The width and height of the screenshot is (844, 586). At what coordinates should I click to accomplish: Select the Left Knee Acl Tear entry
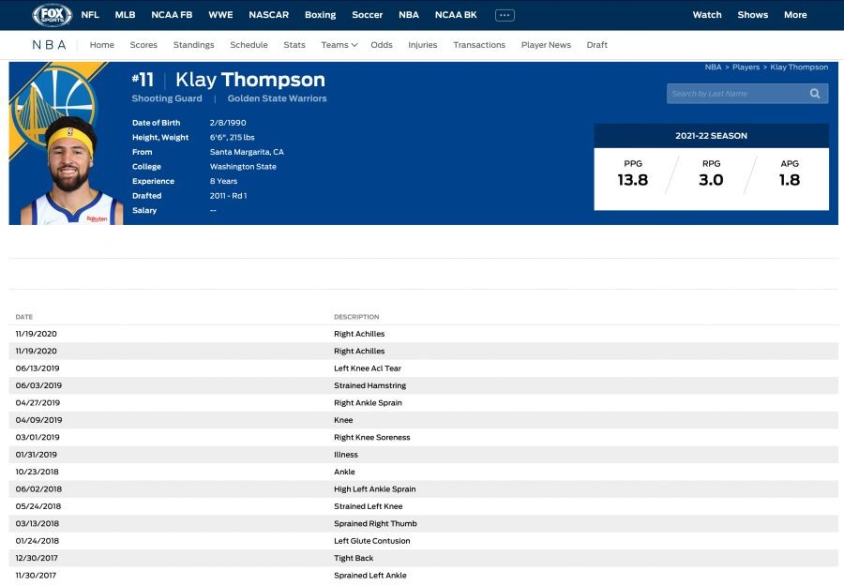click(x=367, y=368)
